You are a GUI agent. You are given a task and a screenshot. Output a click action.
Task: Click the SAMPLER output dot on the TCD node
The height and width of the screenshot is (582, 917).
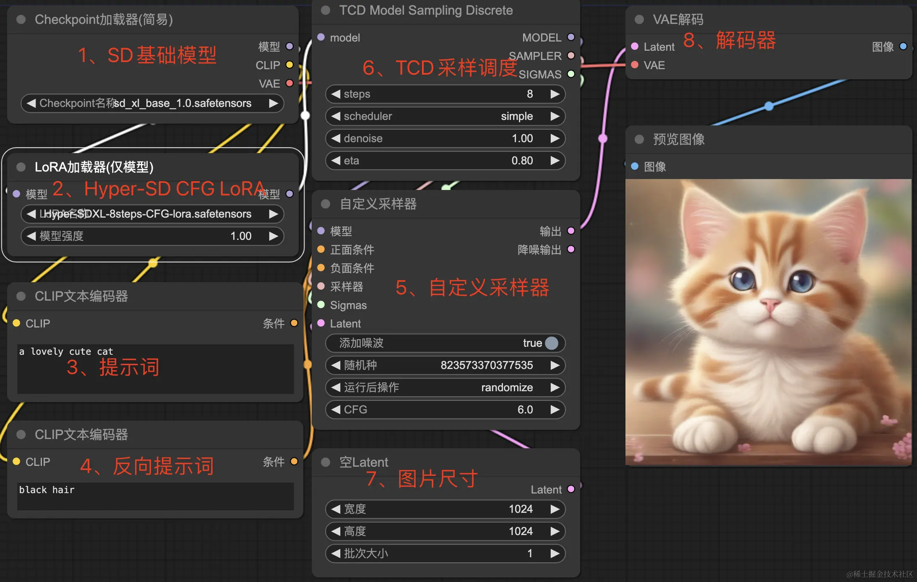click(571, 56)
